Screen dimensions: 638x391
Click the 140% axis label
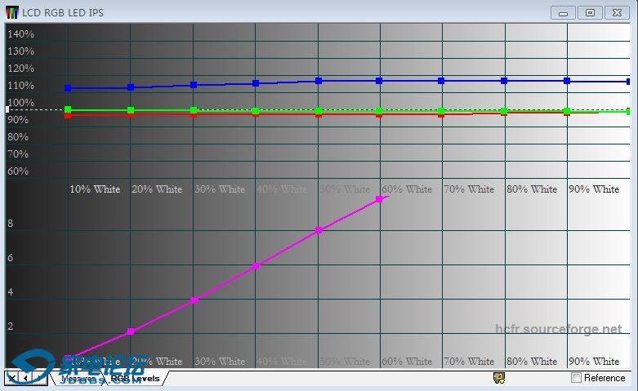click(x=20, y=34)
